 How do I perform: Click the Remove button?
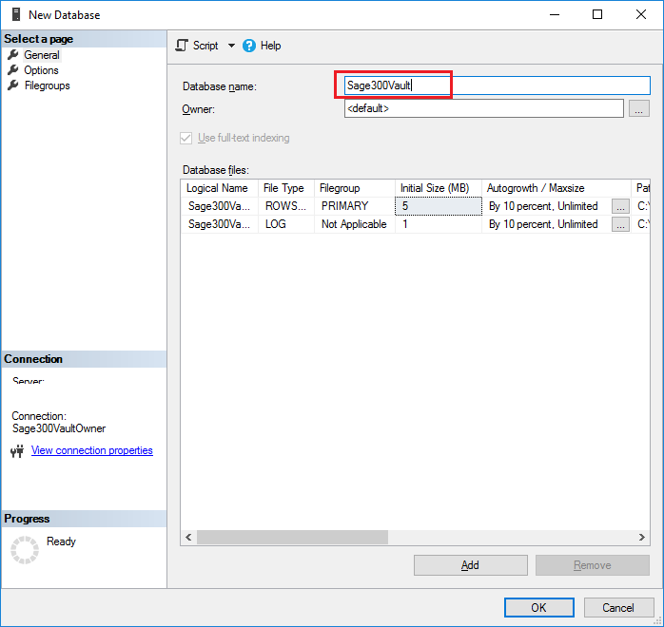point(593,565)
